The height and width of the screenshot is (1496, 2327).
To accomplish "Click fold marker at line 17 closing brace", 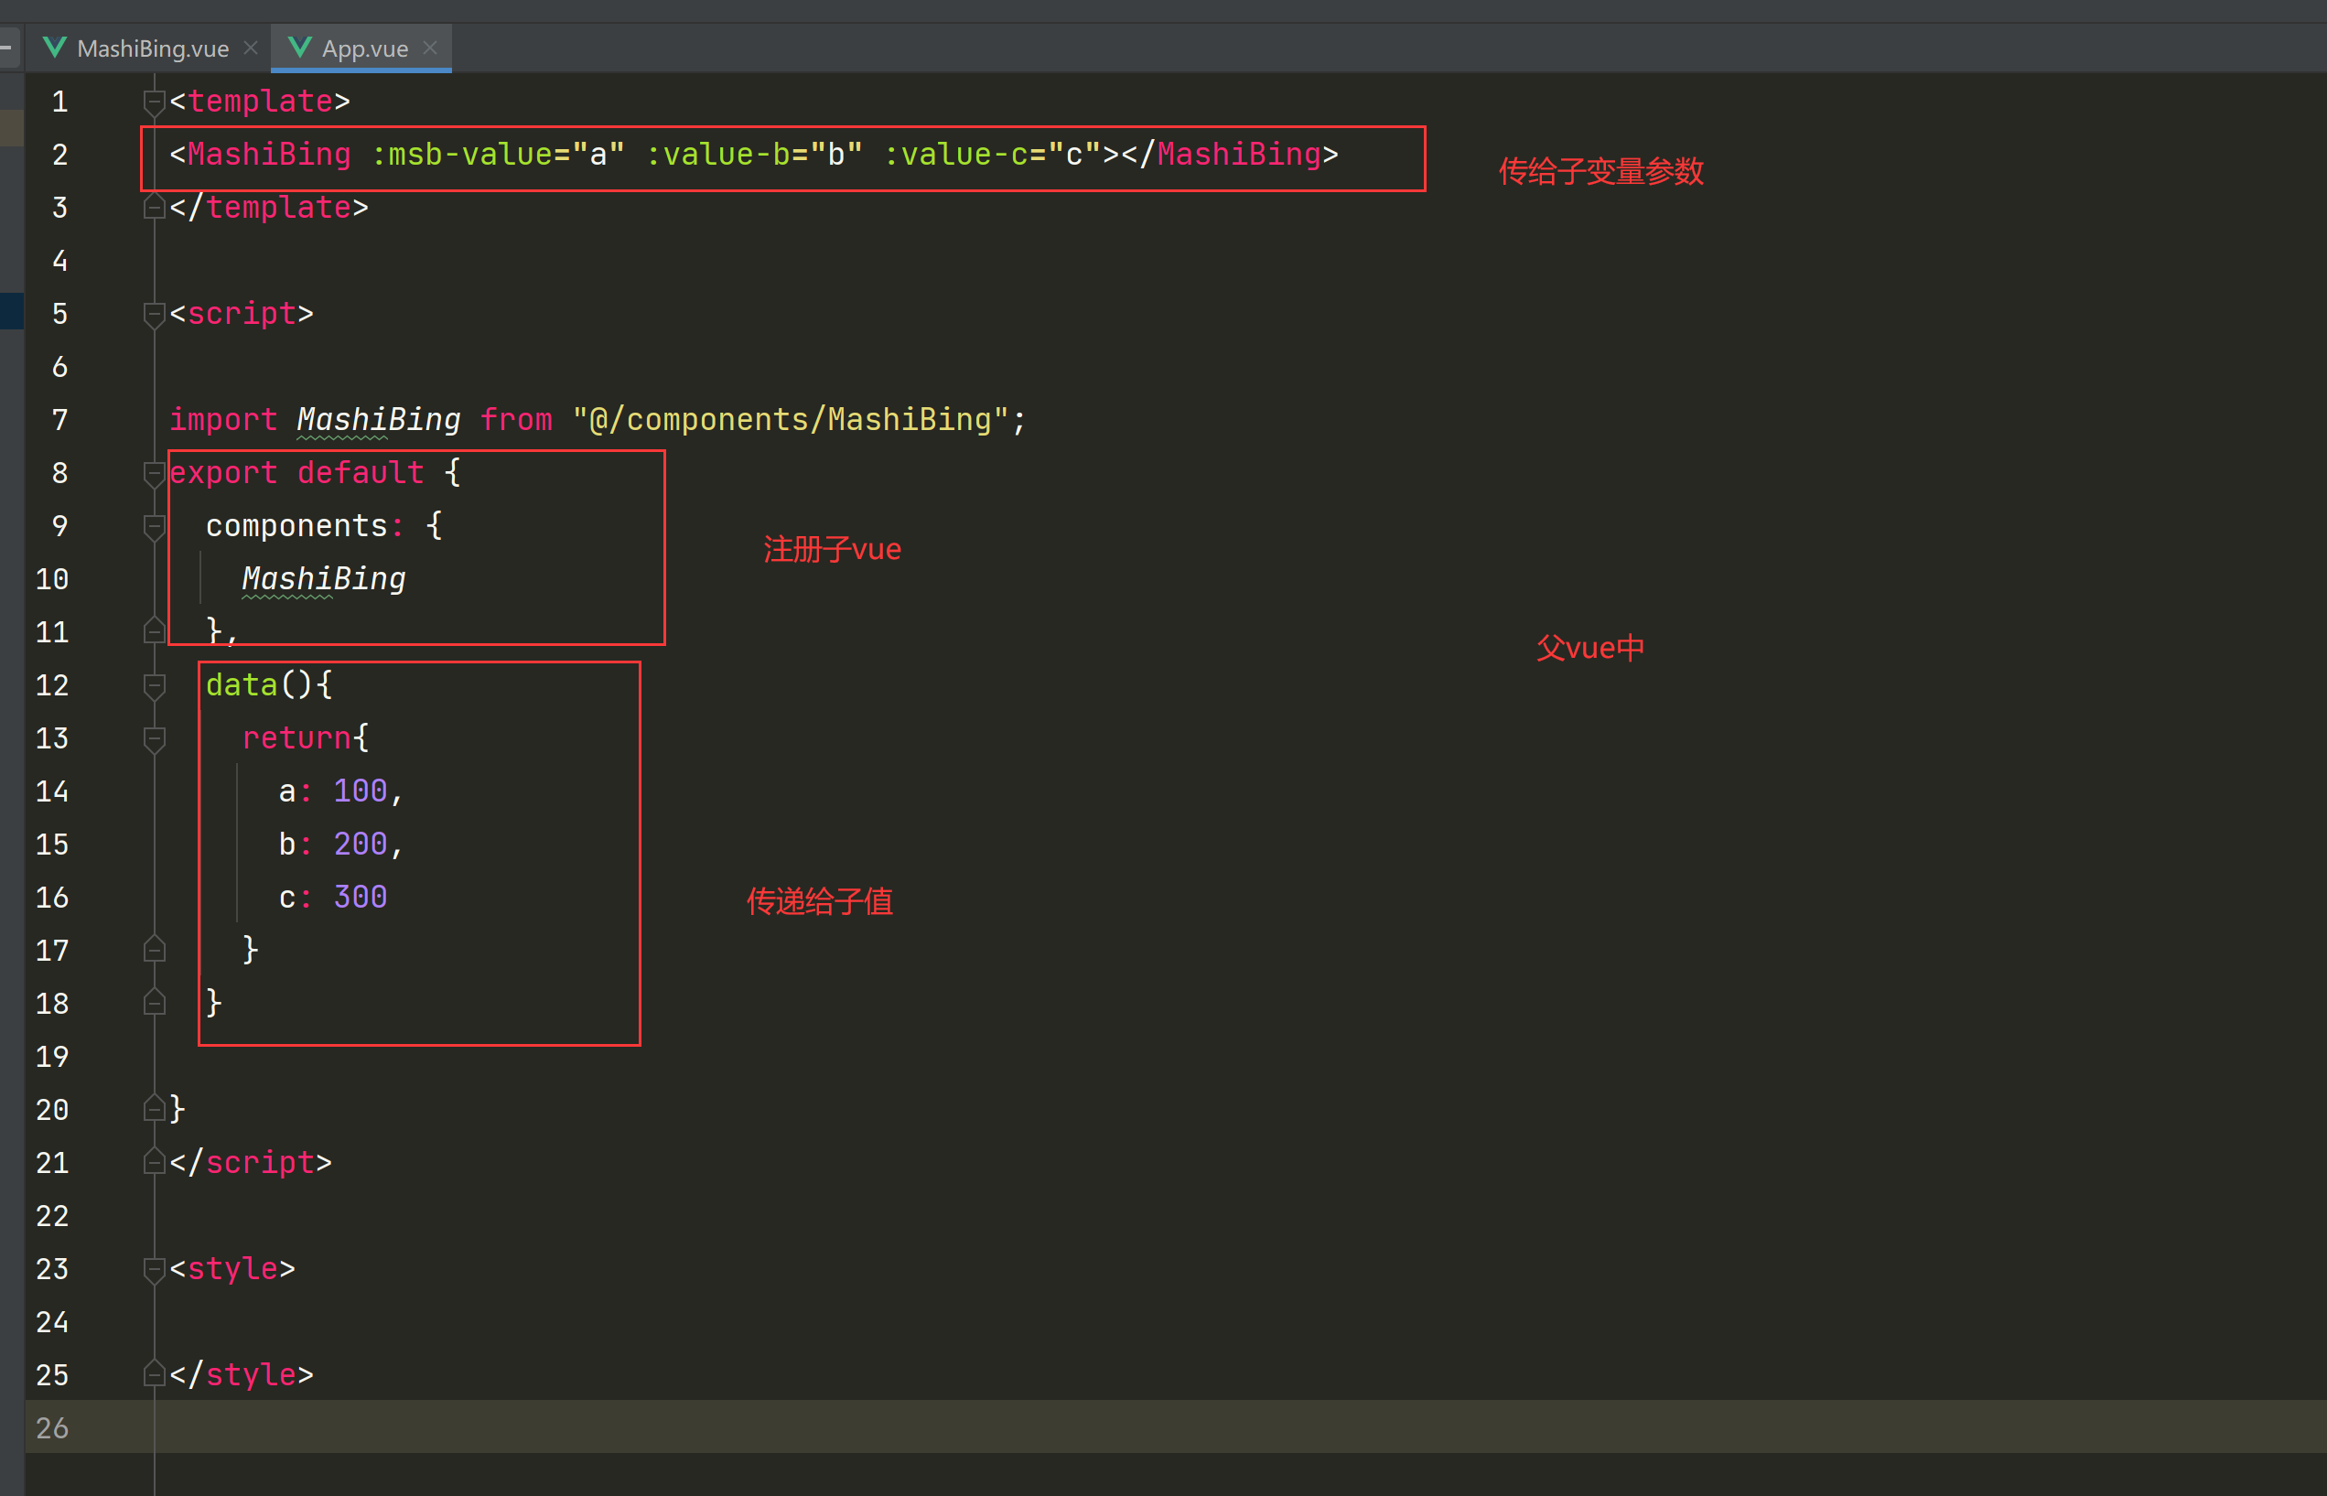I will (155, 949).
